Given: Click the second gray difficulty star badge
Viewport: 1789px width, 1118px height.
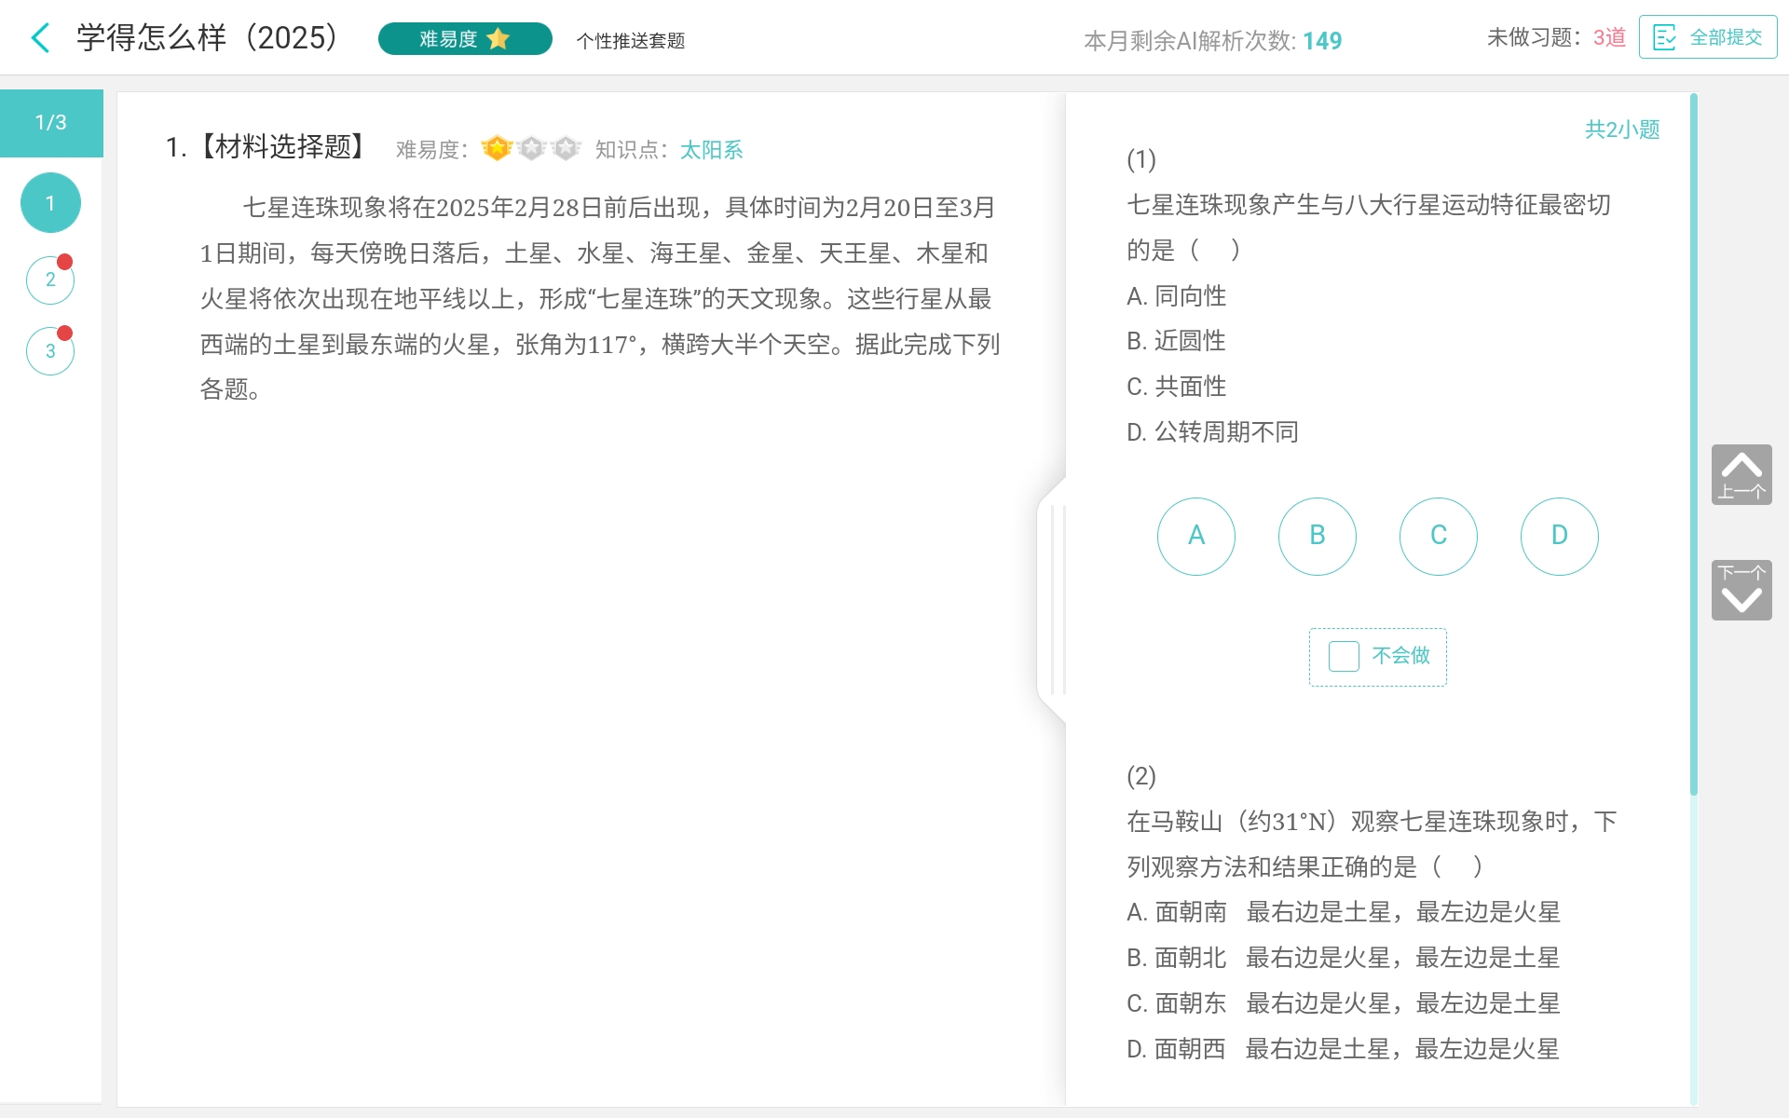Looking at the screenshot, I should (x=532, y=148).
